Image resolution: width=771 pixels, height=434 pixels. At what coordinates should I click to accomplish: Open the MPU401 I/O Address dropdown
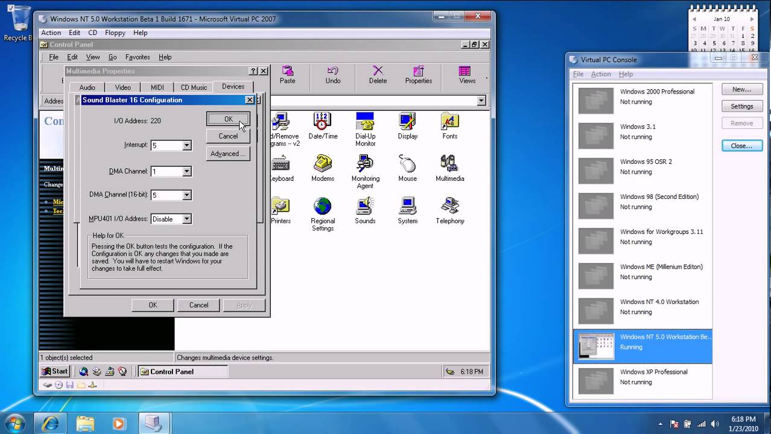pos(186,219)
